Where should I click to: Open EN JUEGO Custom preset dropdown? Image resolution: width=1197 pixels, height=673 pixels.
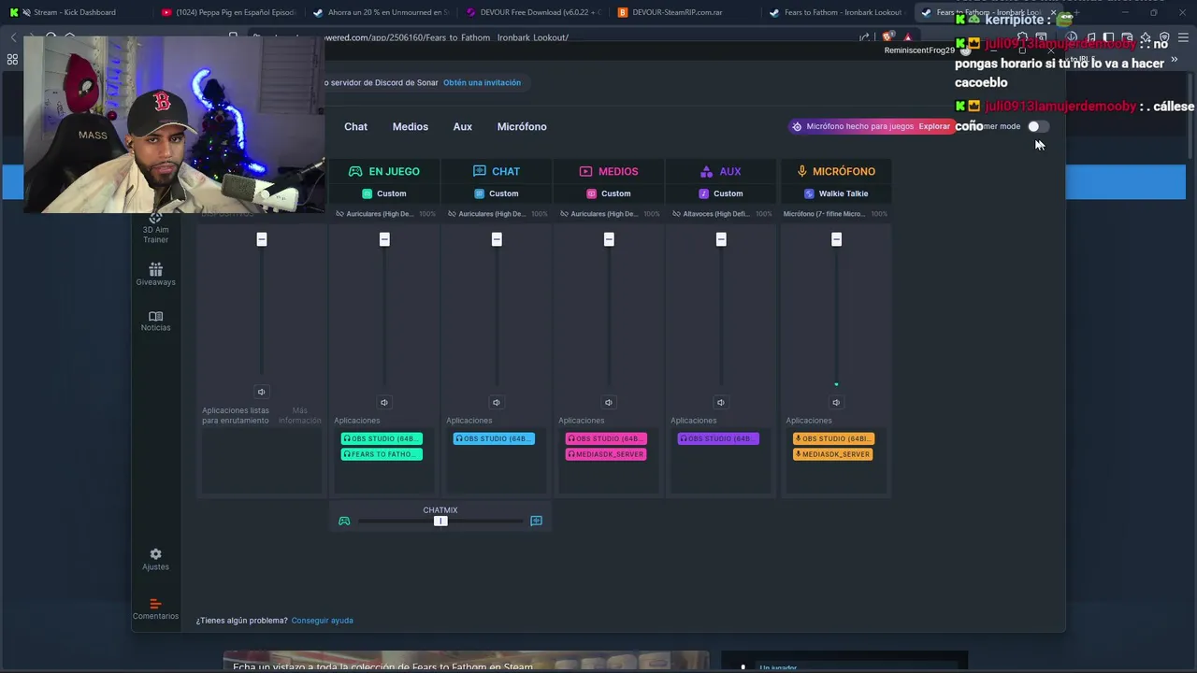pos(384,193)
